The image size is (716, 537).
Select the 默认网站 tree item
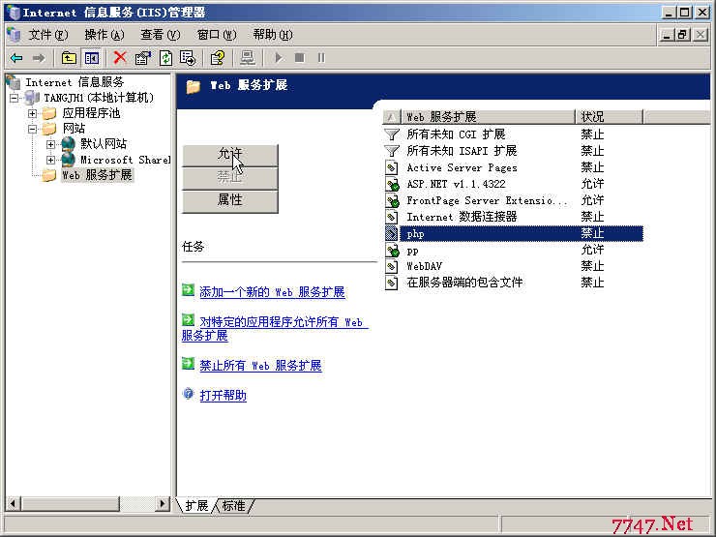(x=104, y=144)
